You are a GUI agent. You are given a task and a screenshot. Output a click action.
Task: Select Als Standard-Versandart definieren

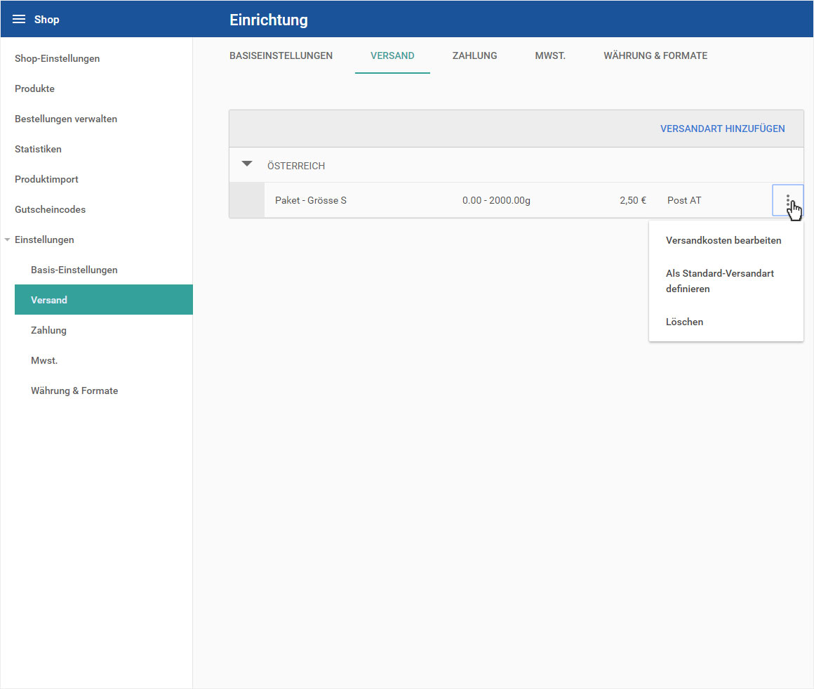pos(726,281)
